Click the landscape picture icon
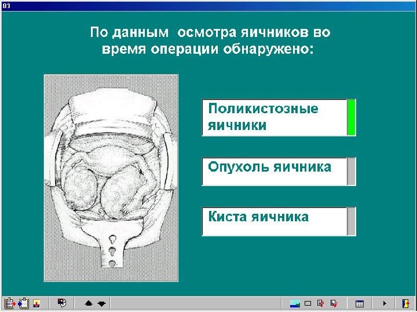 pos(295,303)
